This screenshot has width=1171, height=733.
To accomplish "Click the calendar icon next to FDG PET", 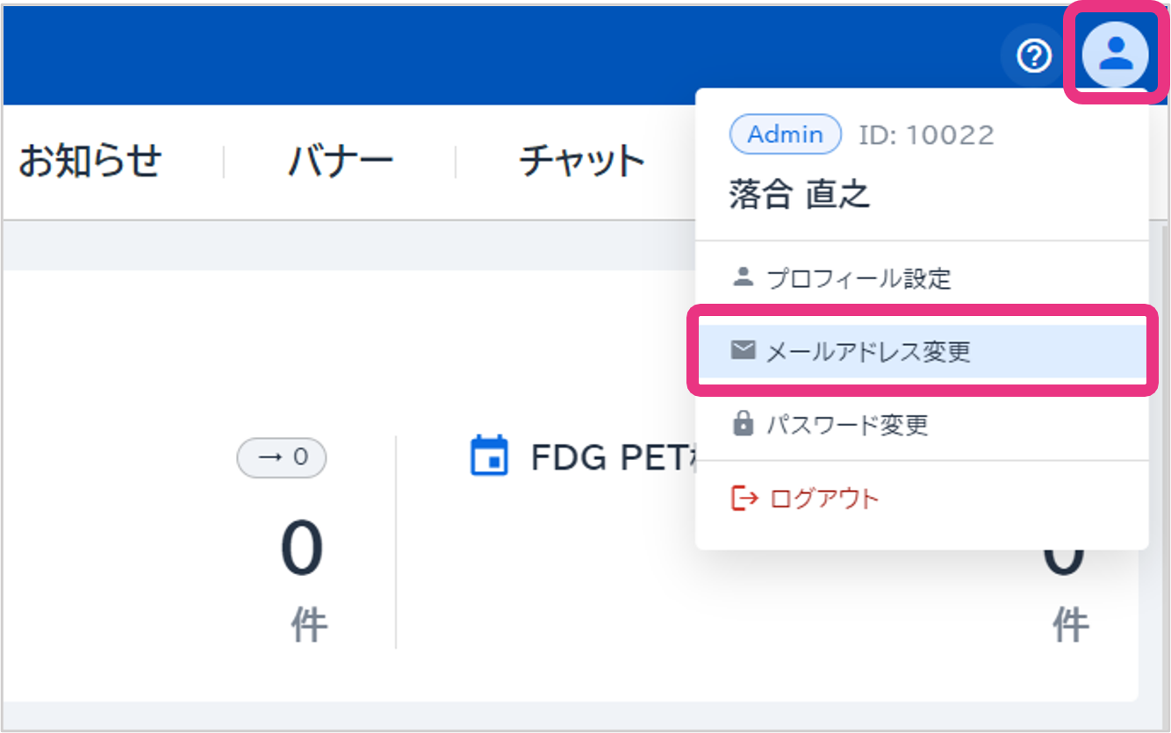I will click(489, 456).
